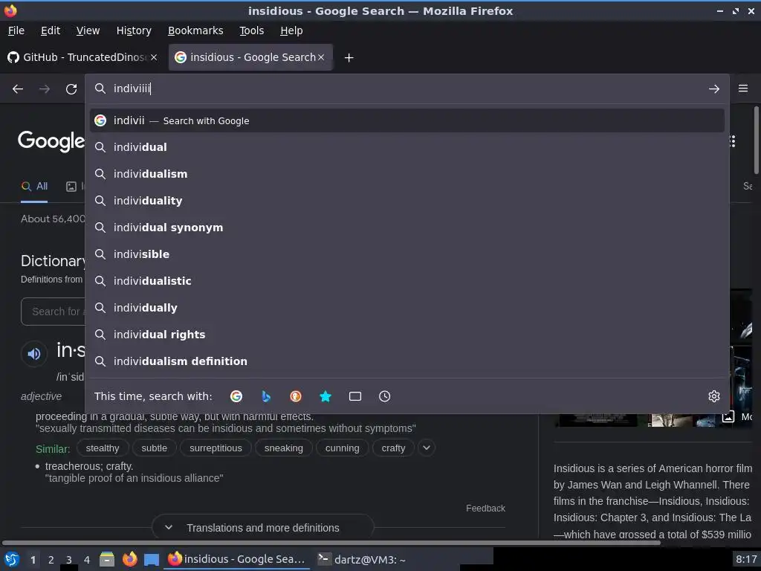The width and height of the screenshot is (761, 571).
Task: Search this time with Google
Action: [x=236, y=396]
